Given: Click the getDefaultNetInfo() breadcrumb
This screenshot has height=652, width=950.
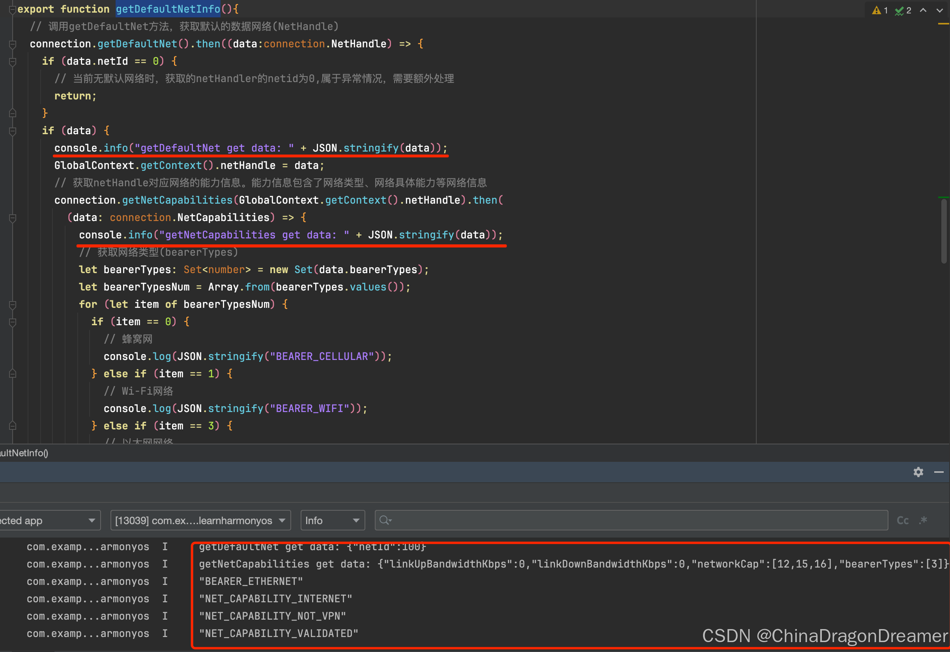Looking at the screenshot, I should pos(24,453).
